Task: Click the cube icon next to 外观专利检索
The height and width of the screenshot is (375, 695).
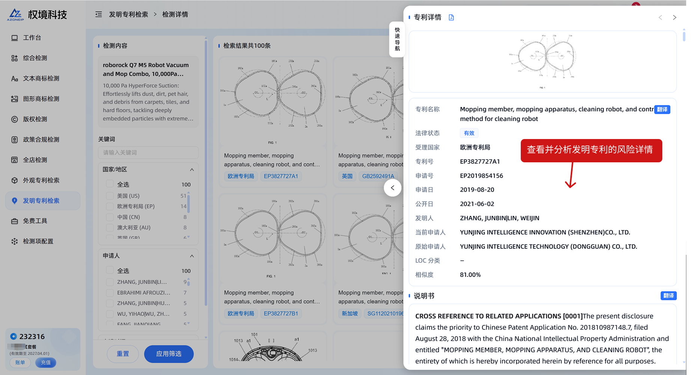Action: tap(15, 180)
